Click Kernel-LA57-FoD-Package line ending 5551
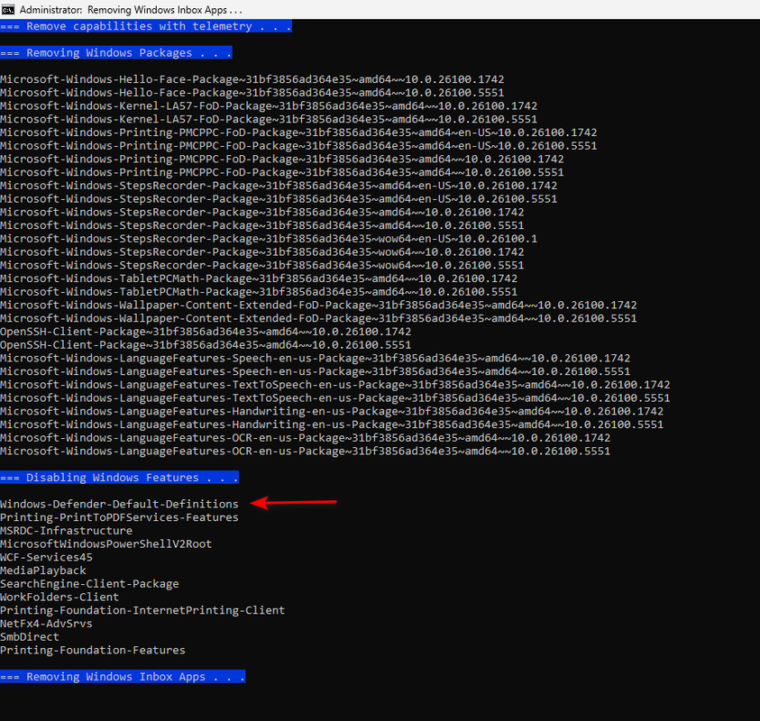This screenshot has width=760, height=721. click(x=269, y=119)
